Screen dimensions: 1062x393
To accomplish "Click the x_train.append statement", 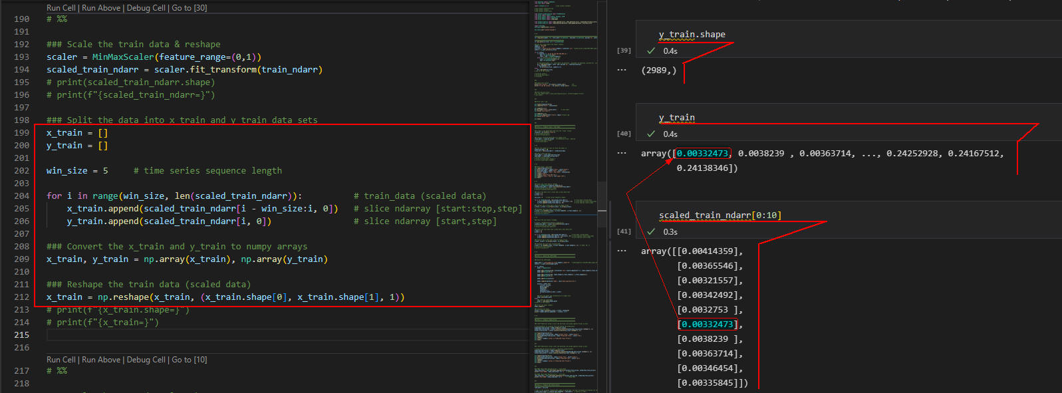I will pyautogui.click(x=202, y=209).
